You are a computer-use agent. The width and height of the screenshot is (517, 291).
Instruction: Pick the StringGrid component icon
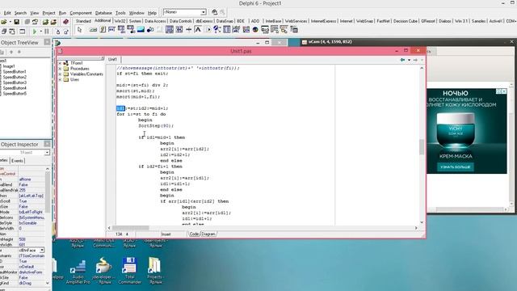122,30
